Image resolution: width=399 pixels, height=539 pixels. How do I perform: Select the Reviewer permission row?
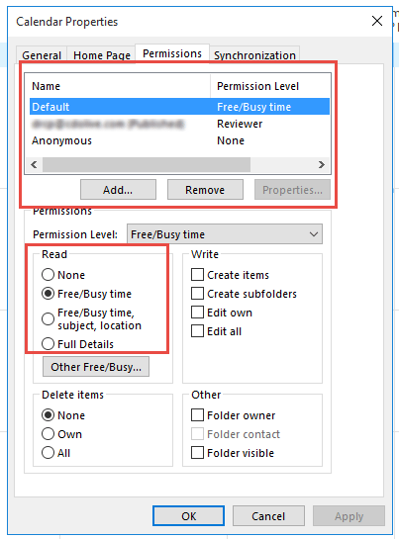(179, 124)
